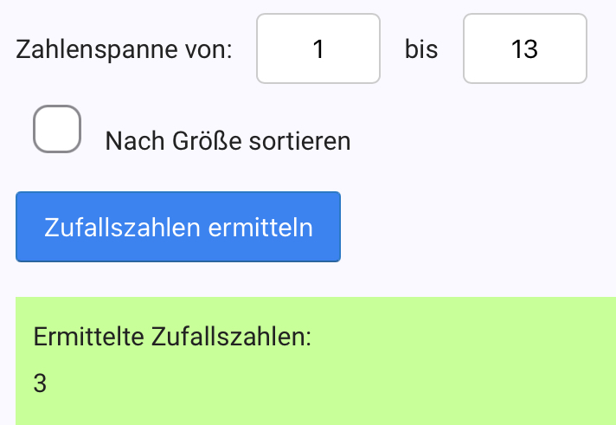Tick the empty square sort checkbox

(x=57, y=129)
